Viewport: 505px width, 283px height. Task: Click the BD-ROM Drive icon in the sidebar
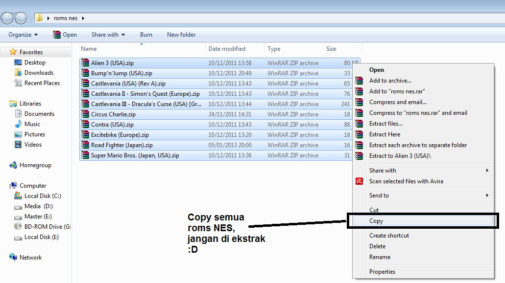[x=18, y=227]
